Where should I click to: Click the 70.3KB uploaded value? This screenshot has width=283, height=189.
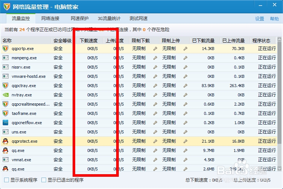pyautogui.click(x=238, y=49)
